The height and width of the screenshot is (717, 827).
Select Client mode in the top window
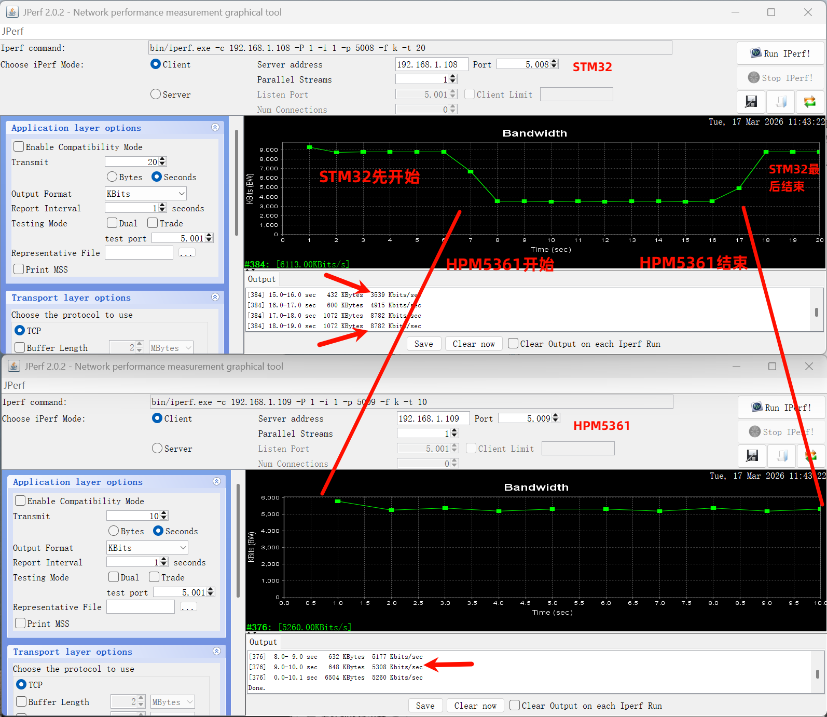(x=156, y=64)
